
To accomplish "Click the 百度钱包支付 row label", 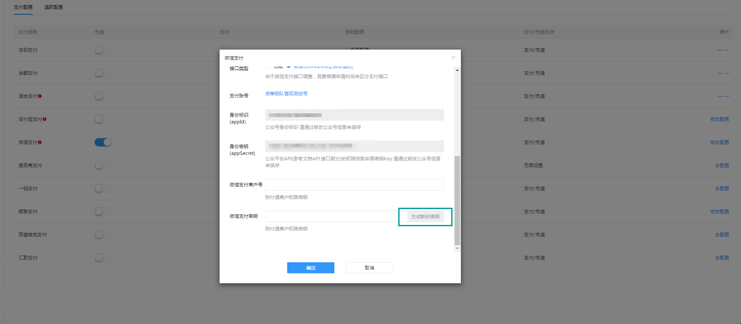I will (32, 235).
